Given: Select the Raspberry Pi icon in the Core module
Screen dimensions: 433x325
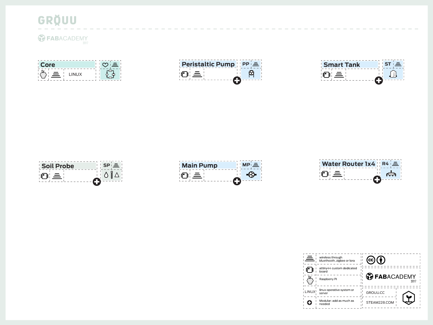Looking at the screenshot, I should (44, 74).
